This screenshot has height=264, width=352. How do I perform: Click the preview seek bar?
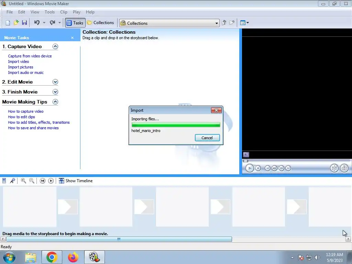pos(296,161)
